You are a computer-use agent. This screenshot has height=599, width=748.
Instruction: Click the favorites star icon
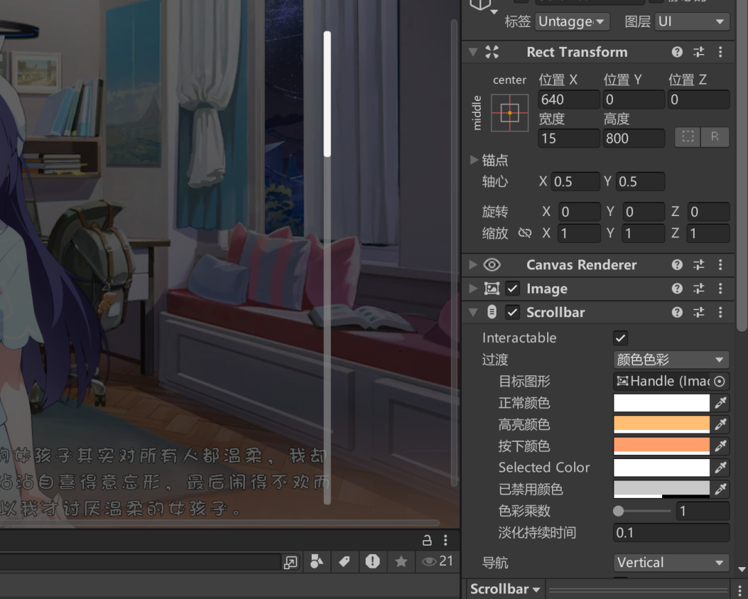click(x=401, y=562)
